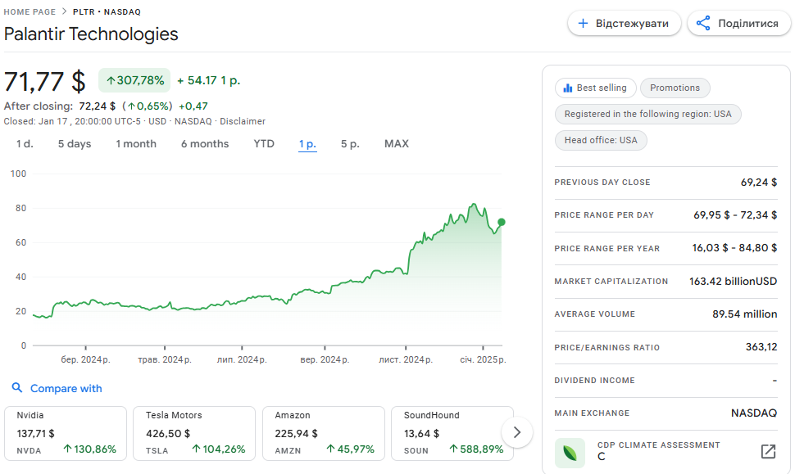Viewport: 795px width, 474px height.
Task: Click the CDP CLIMATE ASSESSMENT label
Action: (659, 445)
